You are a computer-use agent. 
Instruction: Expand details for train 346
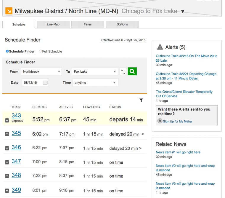coord(7,148)
